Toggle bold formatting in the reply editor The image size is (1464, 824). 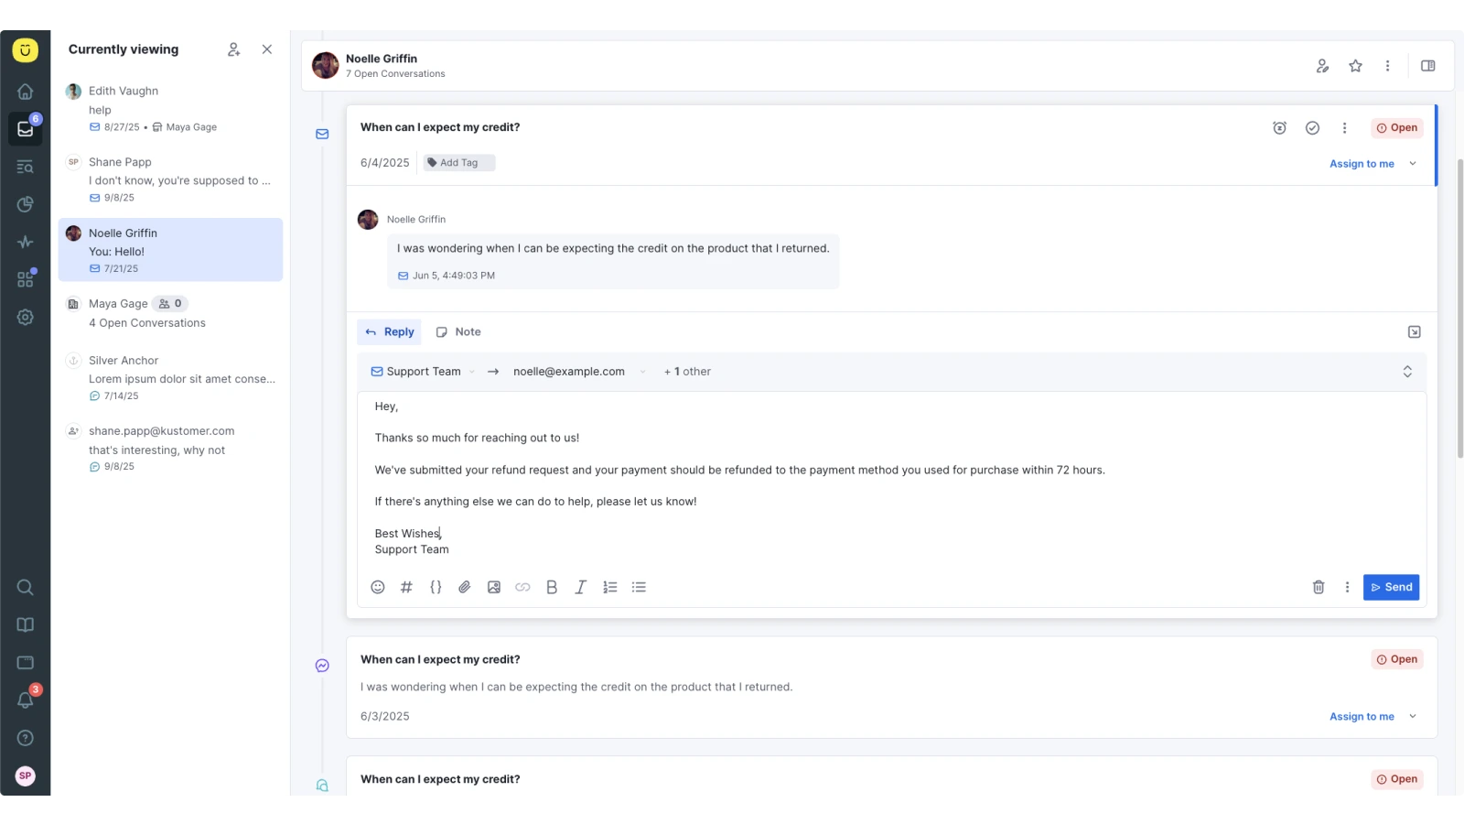(x=552, y=587)
